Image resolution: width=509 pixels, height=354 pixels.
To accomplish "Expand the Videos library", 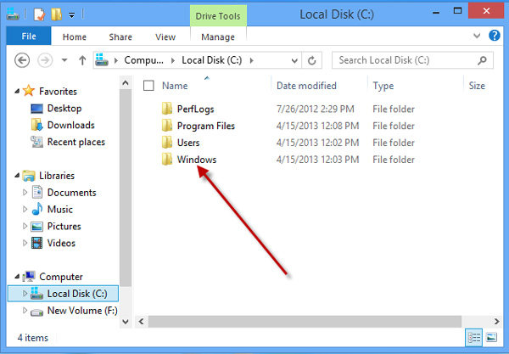I will [25, 243].
